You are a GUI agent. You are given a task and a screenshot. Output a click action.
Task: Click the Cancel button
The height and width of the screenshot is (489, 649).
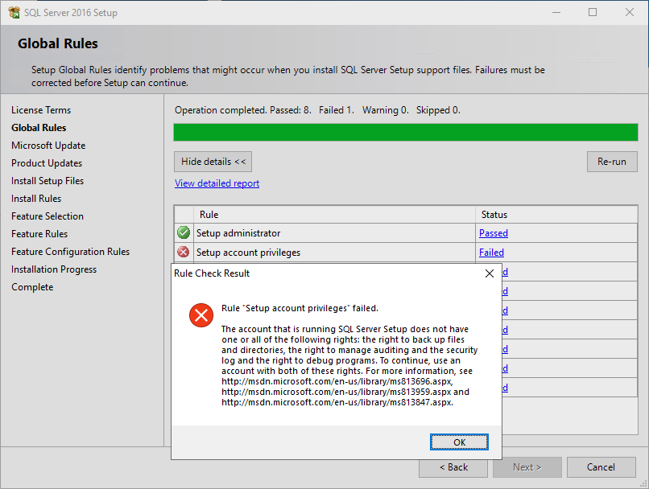tap(601, 467)
